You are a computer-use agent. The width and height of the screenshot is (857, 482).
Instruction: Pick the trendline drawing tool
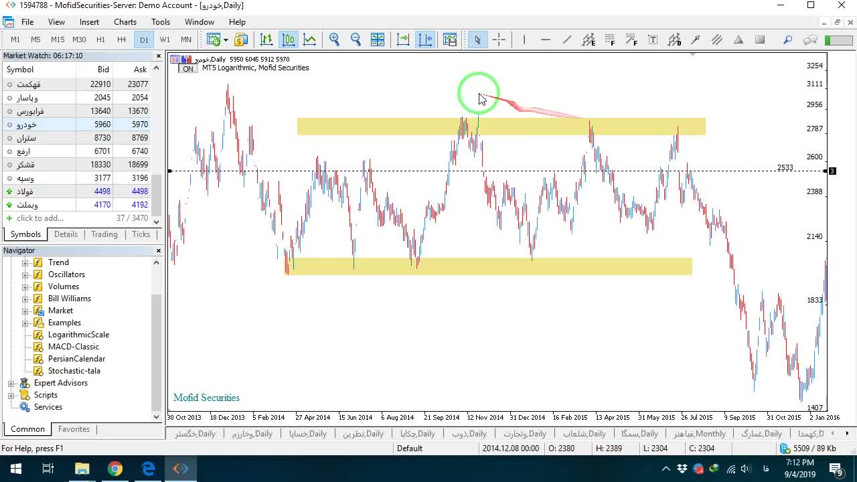tap(567, 39)
